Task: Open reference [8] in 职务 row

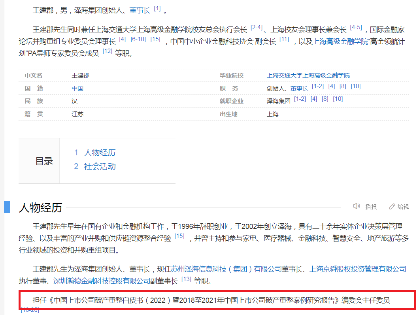Action: click(x=343, y=86)
